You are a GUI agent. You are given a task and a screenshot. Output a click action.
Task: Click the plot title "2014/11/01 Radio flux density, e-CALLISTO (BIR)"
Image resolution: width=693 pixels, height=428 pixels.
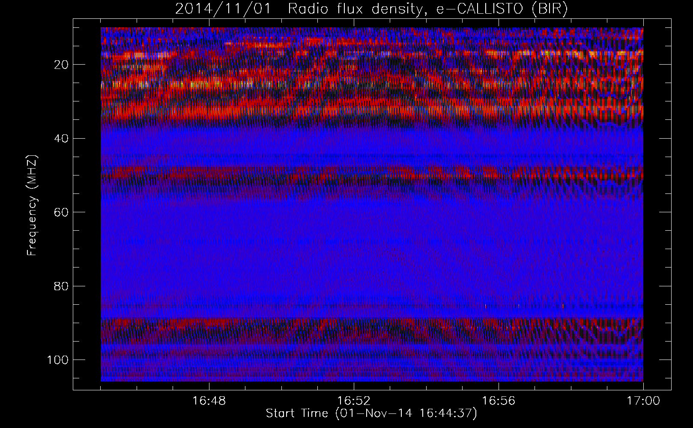point(371,9)
